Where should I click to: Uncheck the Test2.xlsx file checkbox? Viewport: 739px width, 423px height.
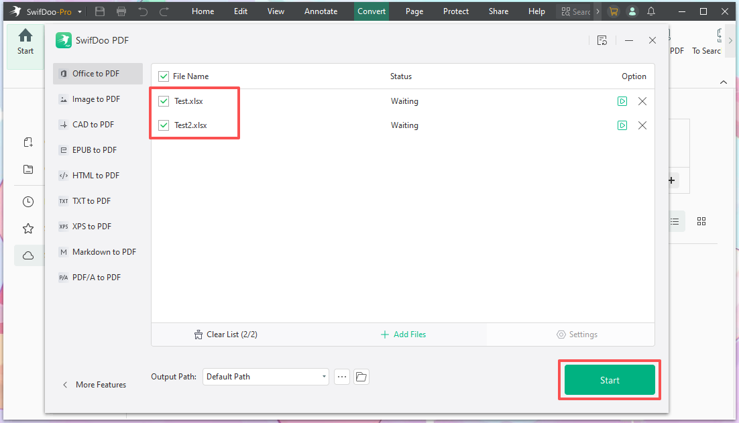(164, 125)
